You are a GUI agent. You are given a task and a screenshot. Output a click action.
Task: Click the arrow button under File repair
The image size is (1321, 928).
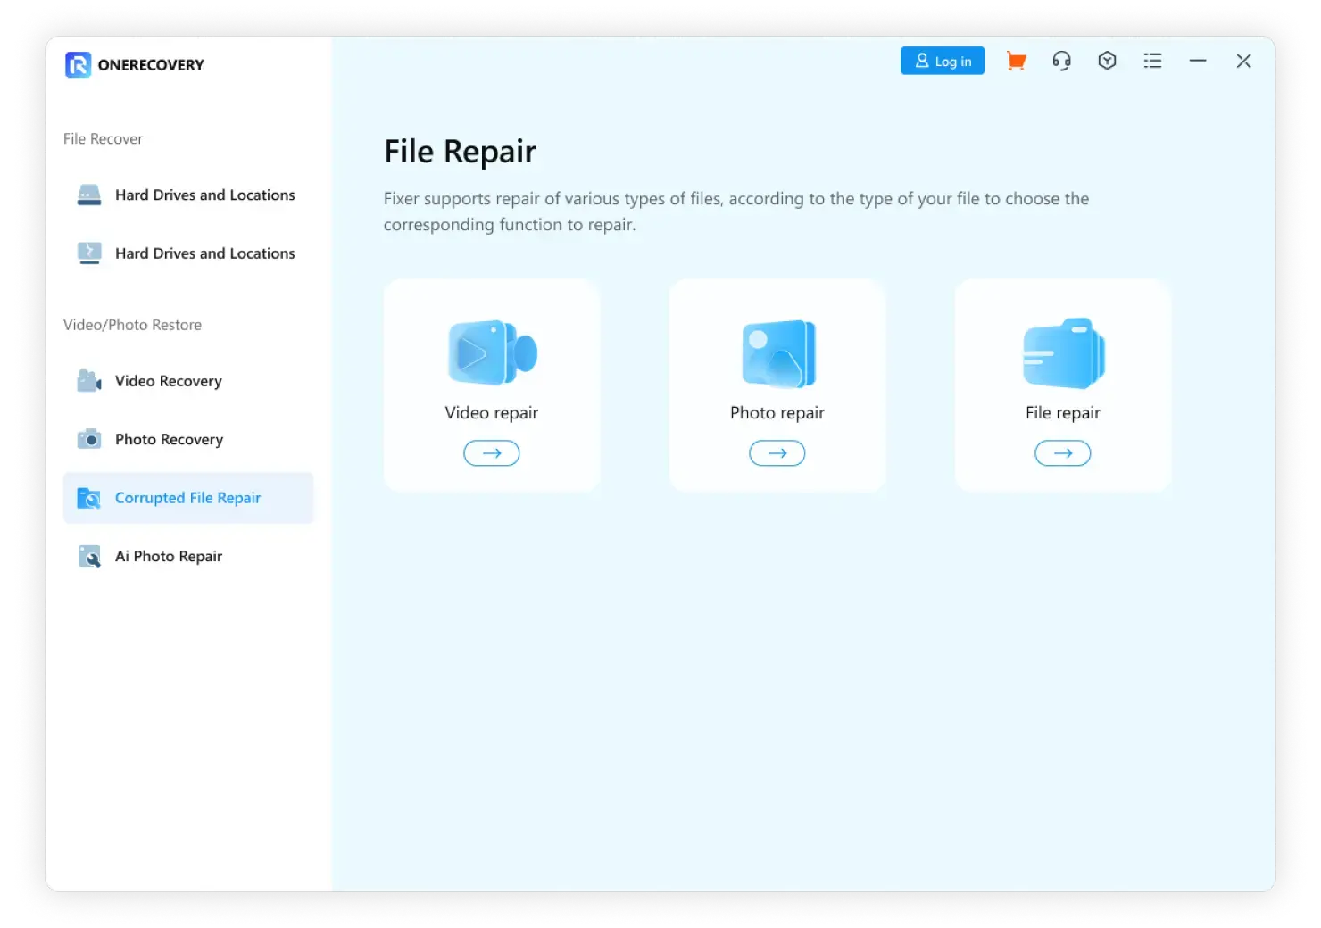pyautogui.click(x=1062, y=453)
